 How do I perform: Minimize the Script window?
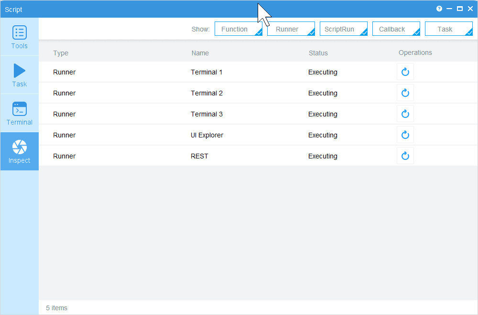(x=449, y=9)
